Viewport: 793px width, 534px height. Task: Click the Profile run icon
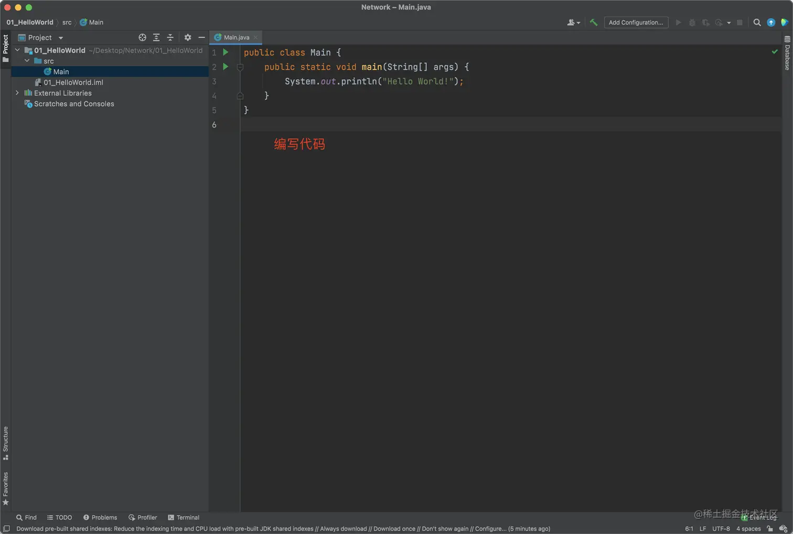pyautogui.click(x=719, y=23)
